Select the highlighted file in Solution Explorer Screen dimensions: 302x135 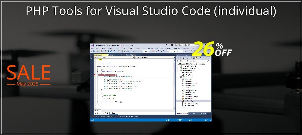click(x=193, y=101)
